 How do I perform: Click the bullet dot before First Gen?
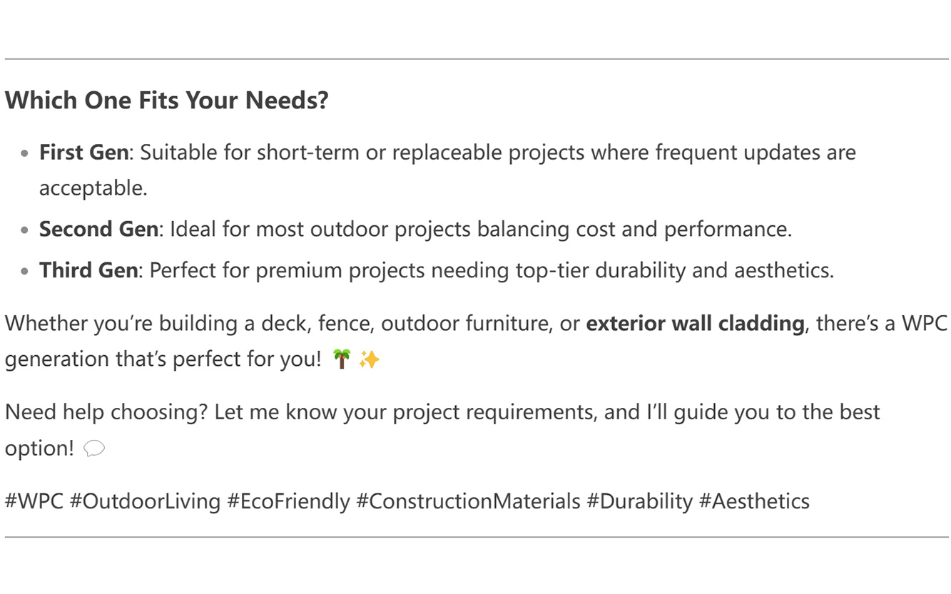(x=26, y=154)
